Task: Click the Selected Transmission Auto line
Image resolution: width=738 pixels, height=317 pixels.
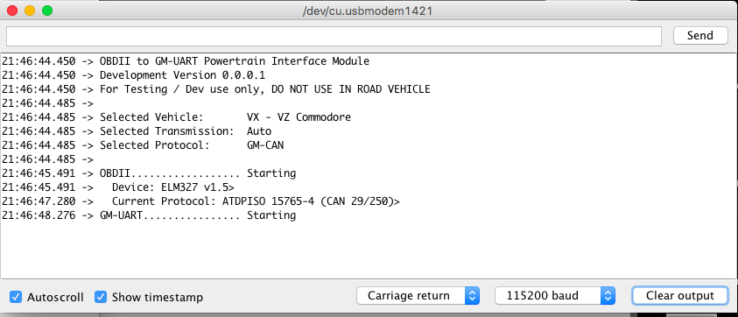Action: 137,131
